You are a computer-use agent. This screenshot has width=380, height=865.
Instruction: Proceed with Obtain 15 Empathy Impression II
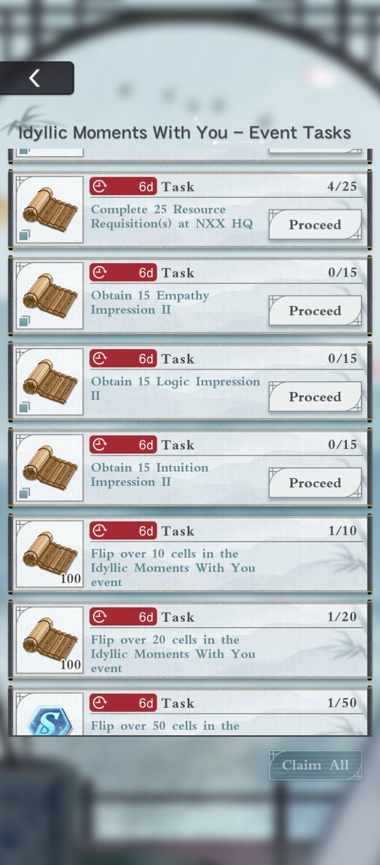[315, 311]
